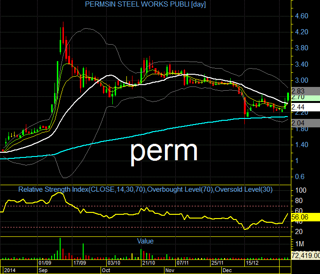Select the Relative Strength Index indicator label
320x274 pixels.
point(145,189)
